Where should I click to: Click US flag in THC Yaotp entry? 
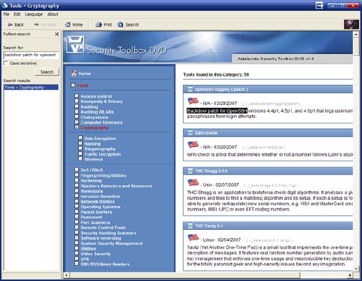(x=193, y=238)
